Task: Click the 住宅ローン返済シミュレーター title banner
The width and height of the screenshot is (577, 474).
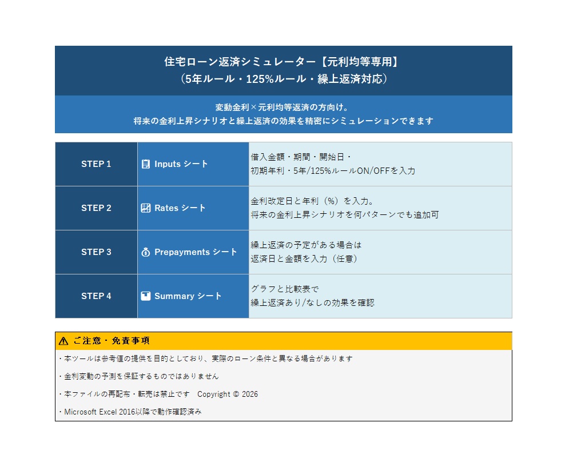Action: point(283,70)
